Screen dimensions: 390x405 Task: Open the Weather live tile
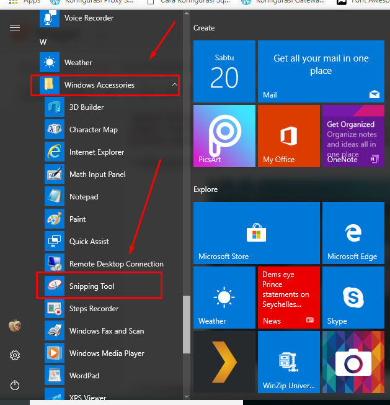click(224, 298)
